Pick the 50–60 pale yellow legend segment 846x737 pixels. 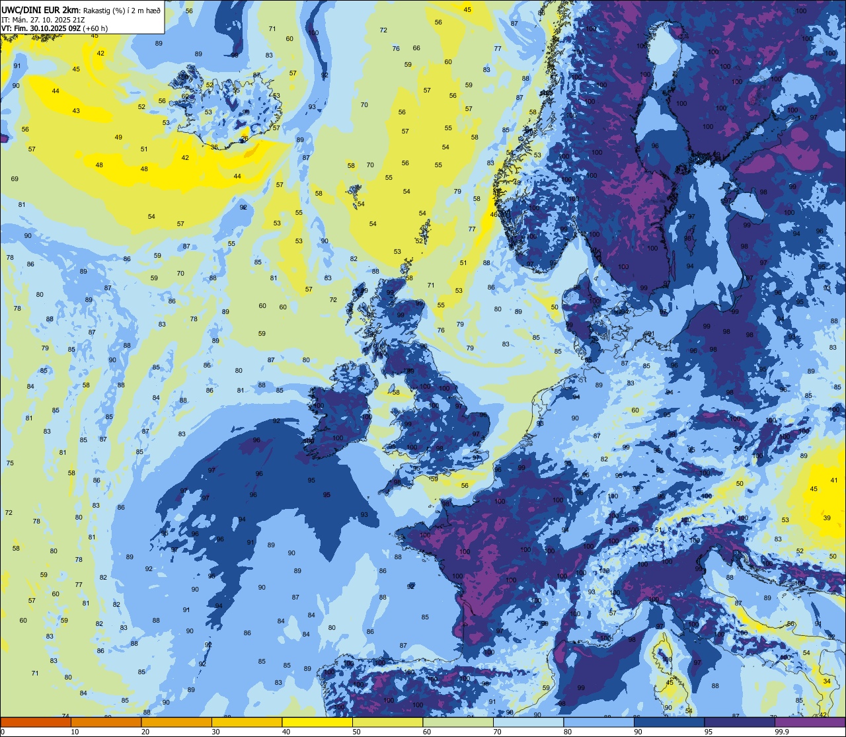(x=387, y=722)
